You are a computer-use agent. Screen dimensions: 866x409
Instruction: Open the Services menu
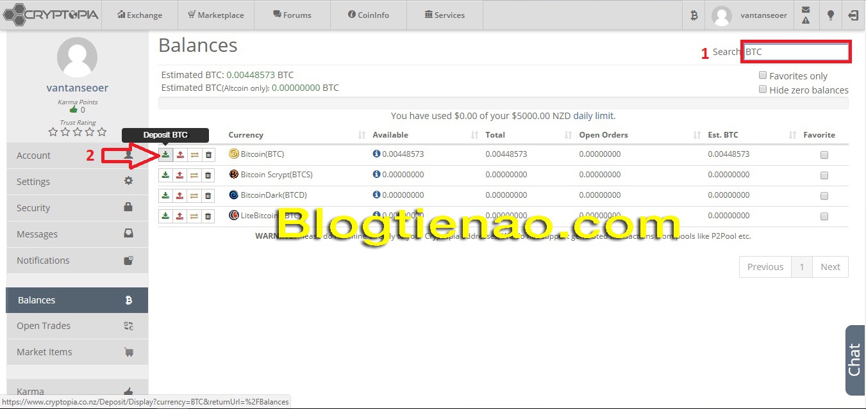(445, 15)
